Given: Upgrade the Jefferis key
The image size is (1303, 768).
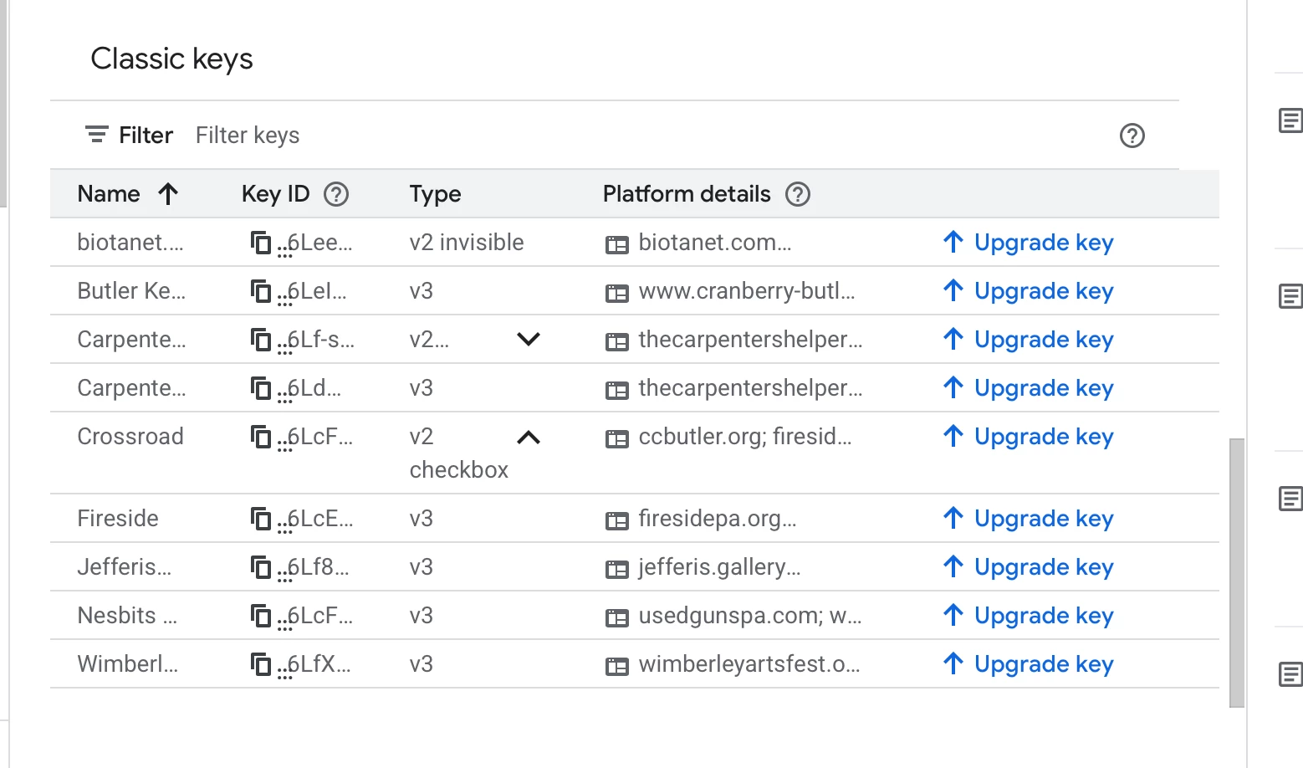Looking at the screenshot, I should (1029, 567).
